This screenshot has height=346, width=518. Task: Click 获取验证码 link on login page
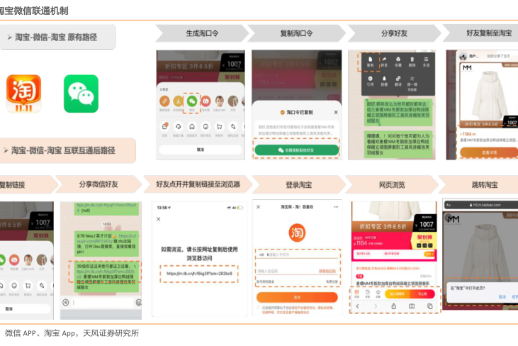point(327,271)
